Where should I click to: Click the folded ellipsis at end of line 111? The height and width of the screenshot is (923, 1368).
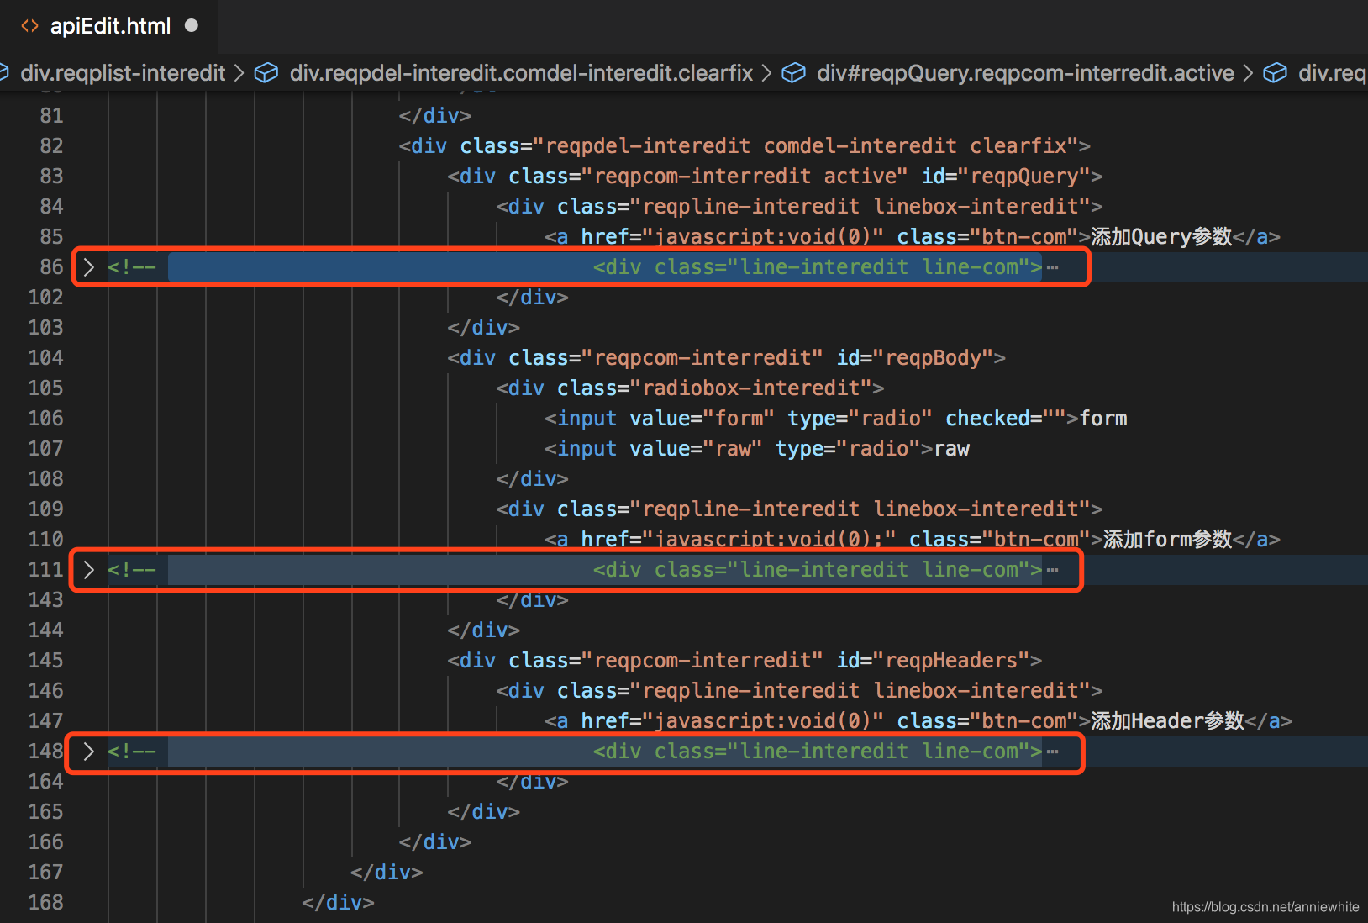pyautogui.click(x=1053, y=570)
